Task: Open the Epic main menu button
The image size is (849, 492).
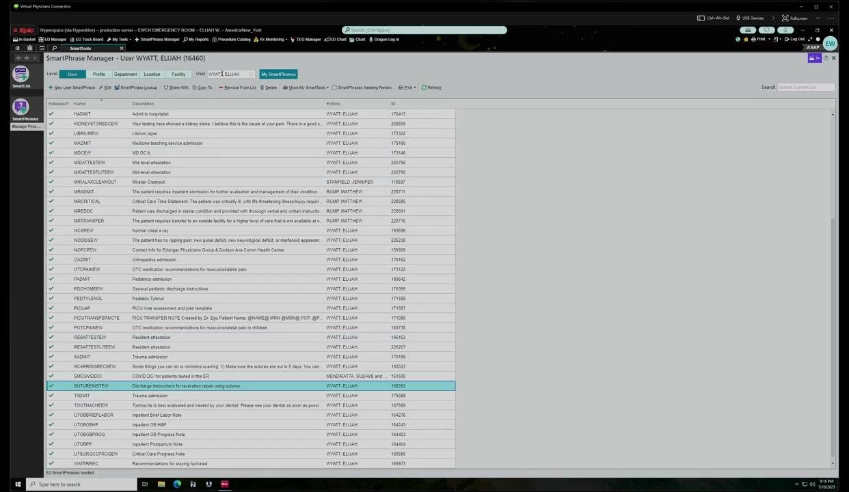Action: point(24,30)
